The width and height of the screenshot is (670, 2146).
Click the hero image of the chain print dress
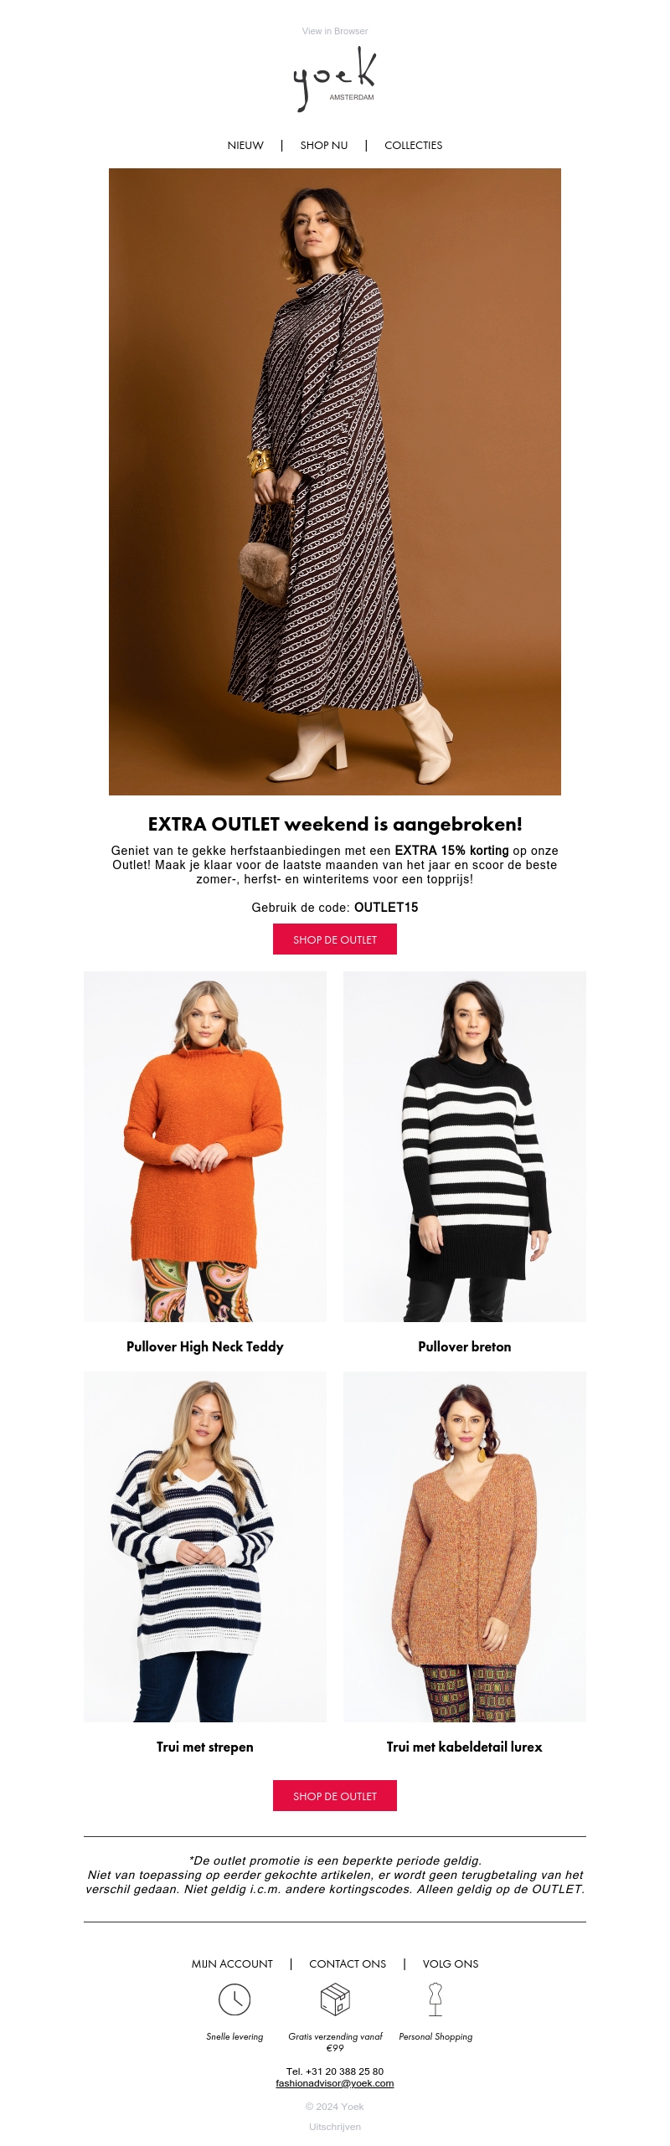(x=335, y=481)
